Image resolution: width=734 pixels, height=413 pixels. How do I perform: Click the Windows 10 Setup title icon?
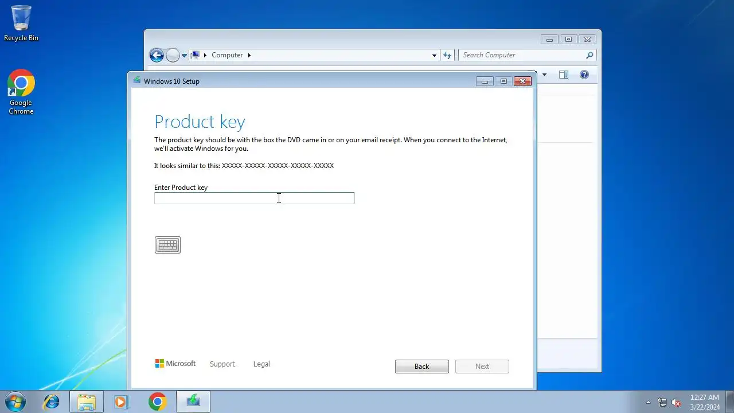(x=136, y=81)
